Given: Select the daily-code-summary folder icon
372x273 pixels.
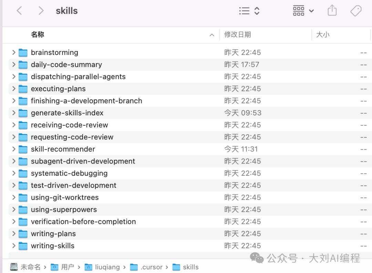Looking at the screenshot, I should pyautogui.click(x=23, y=65).
